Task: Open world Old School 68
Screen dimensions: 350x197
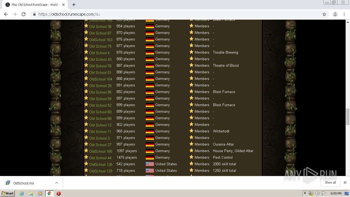Action: pos(100,118)
